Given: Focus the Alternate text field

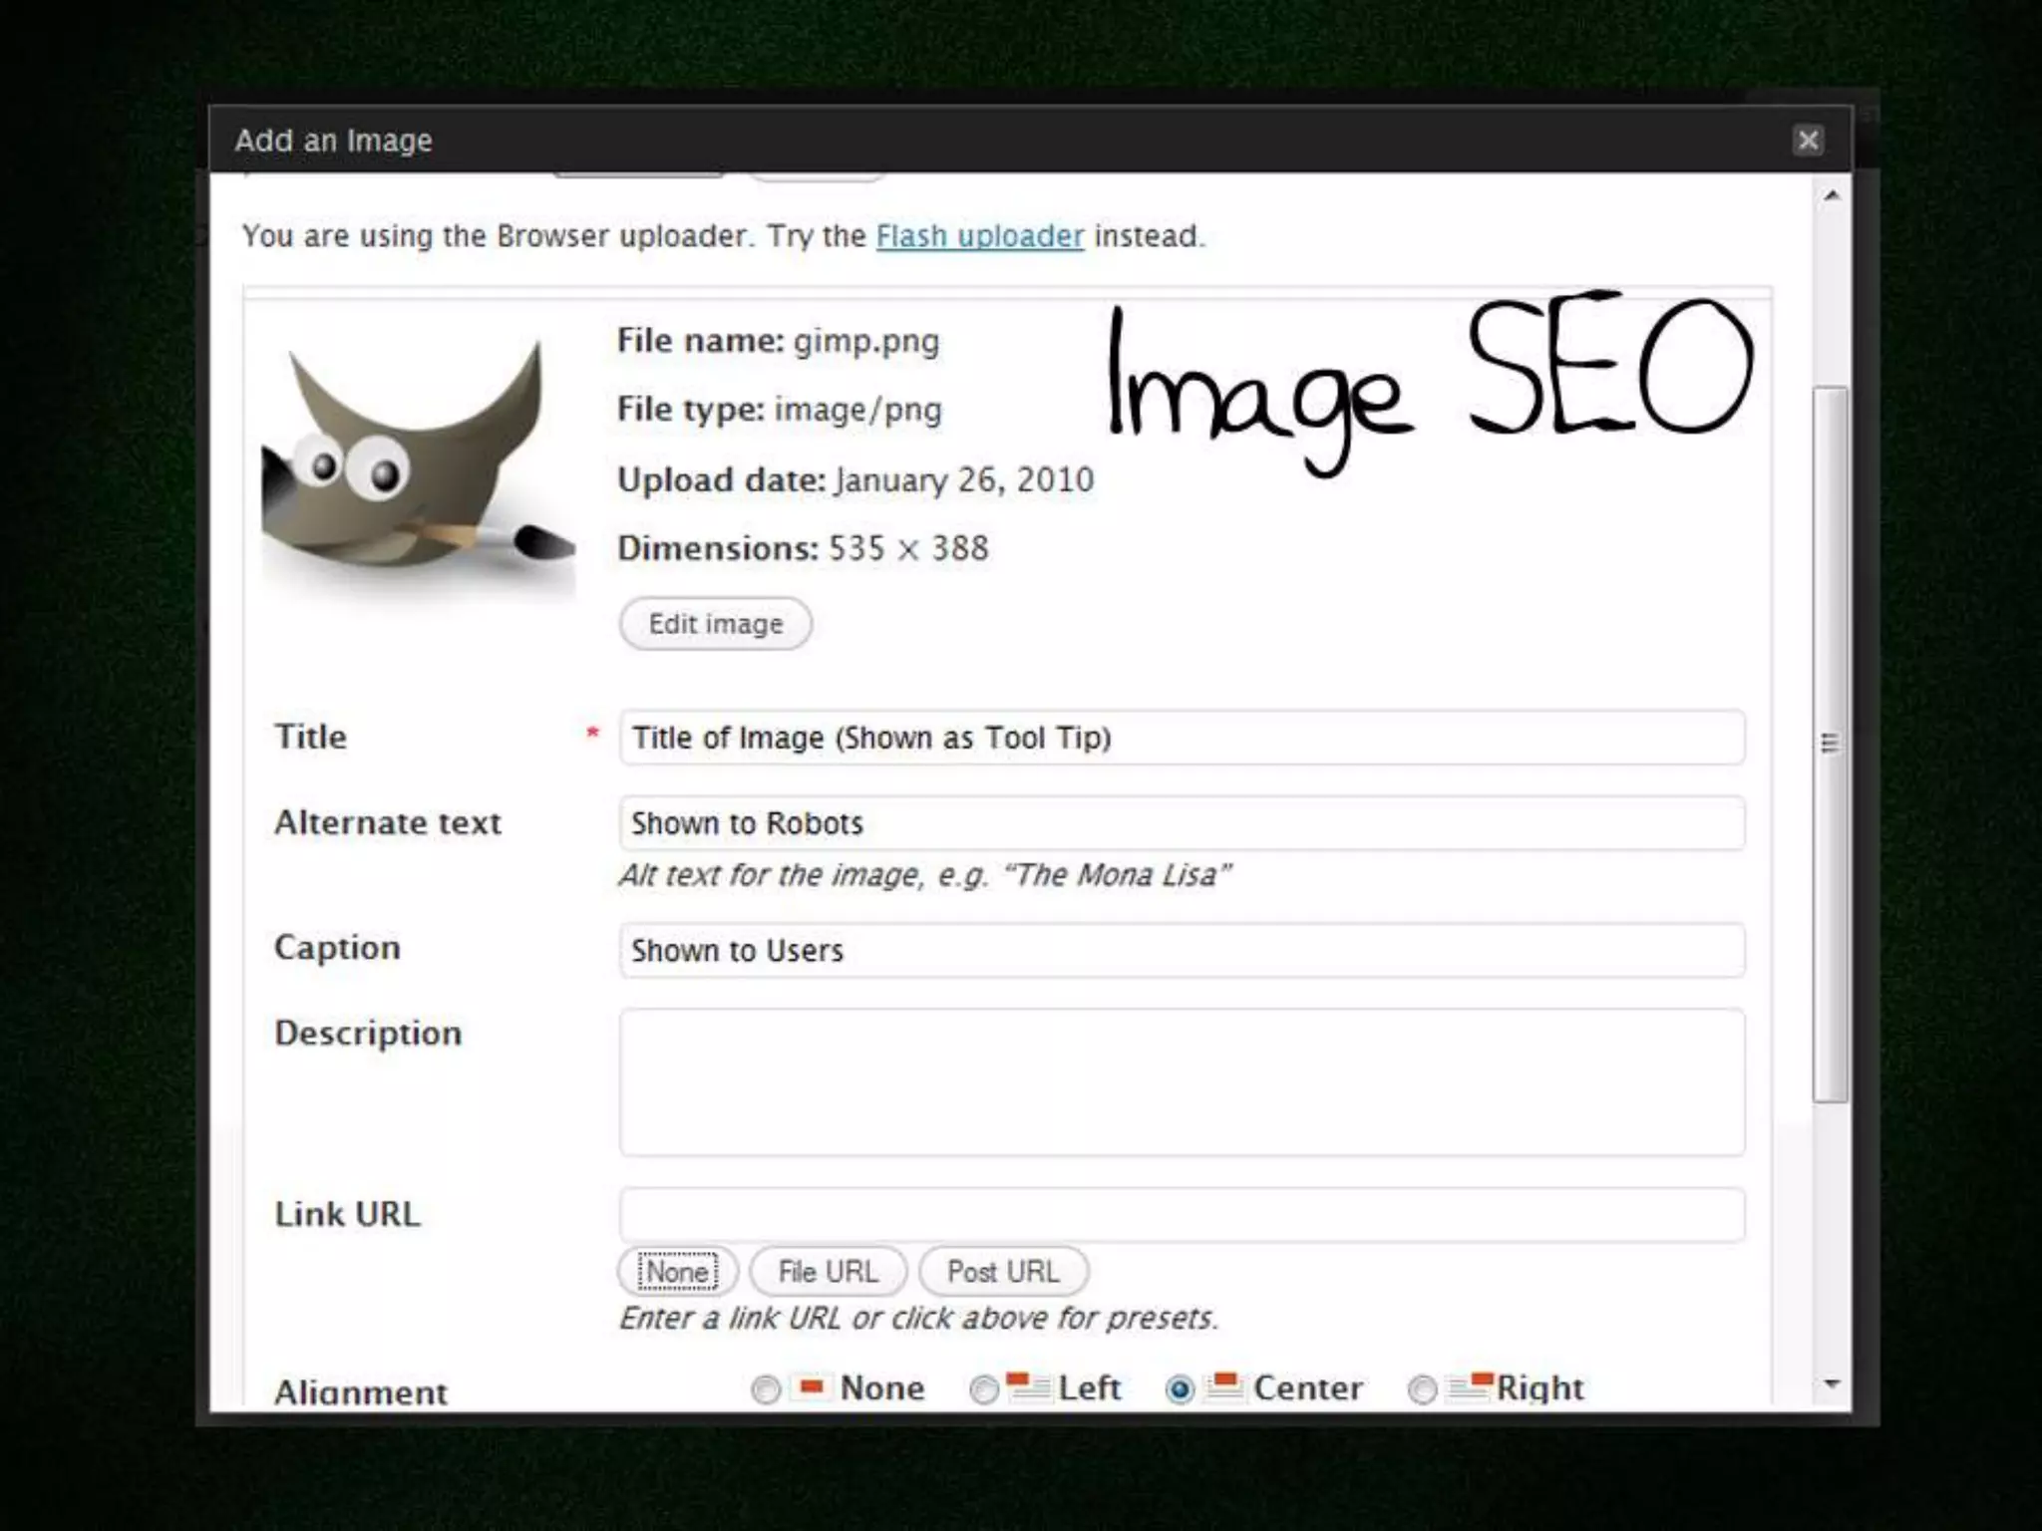Looking at the screenshot, I should click(x=1182, y=823).
